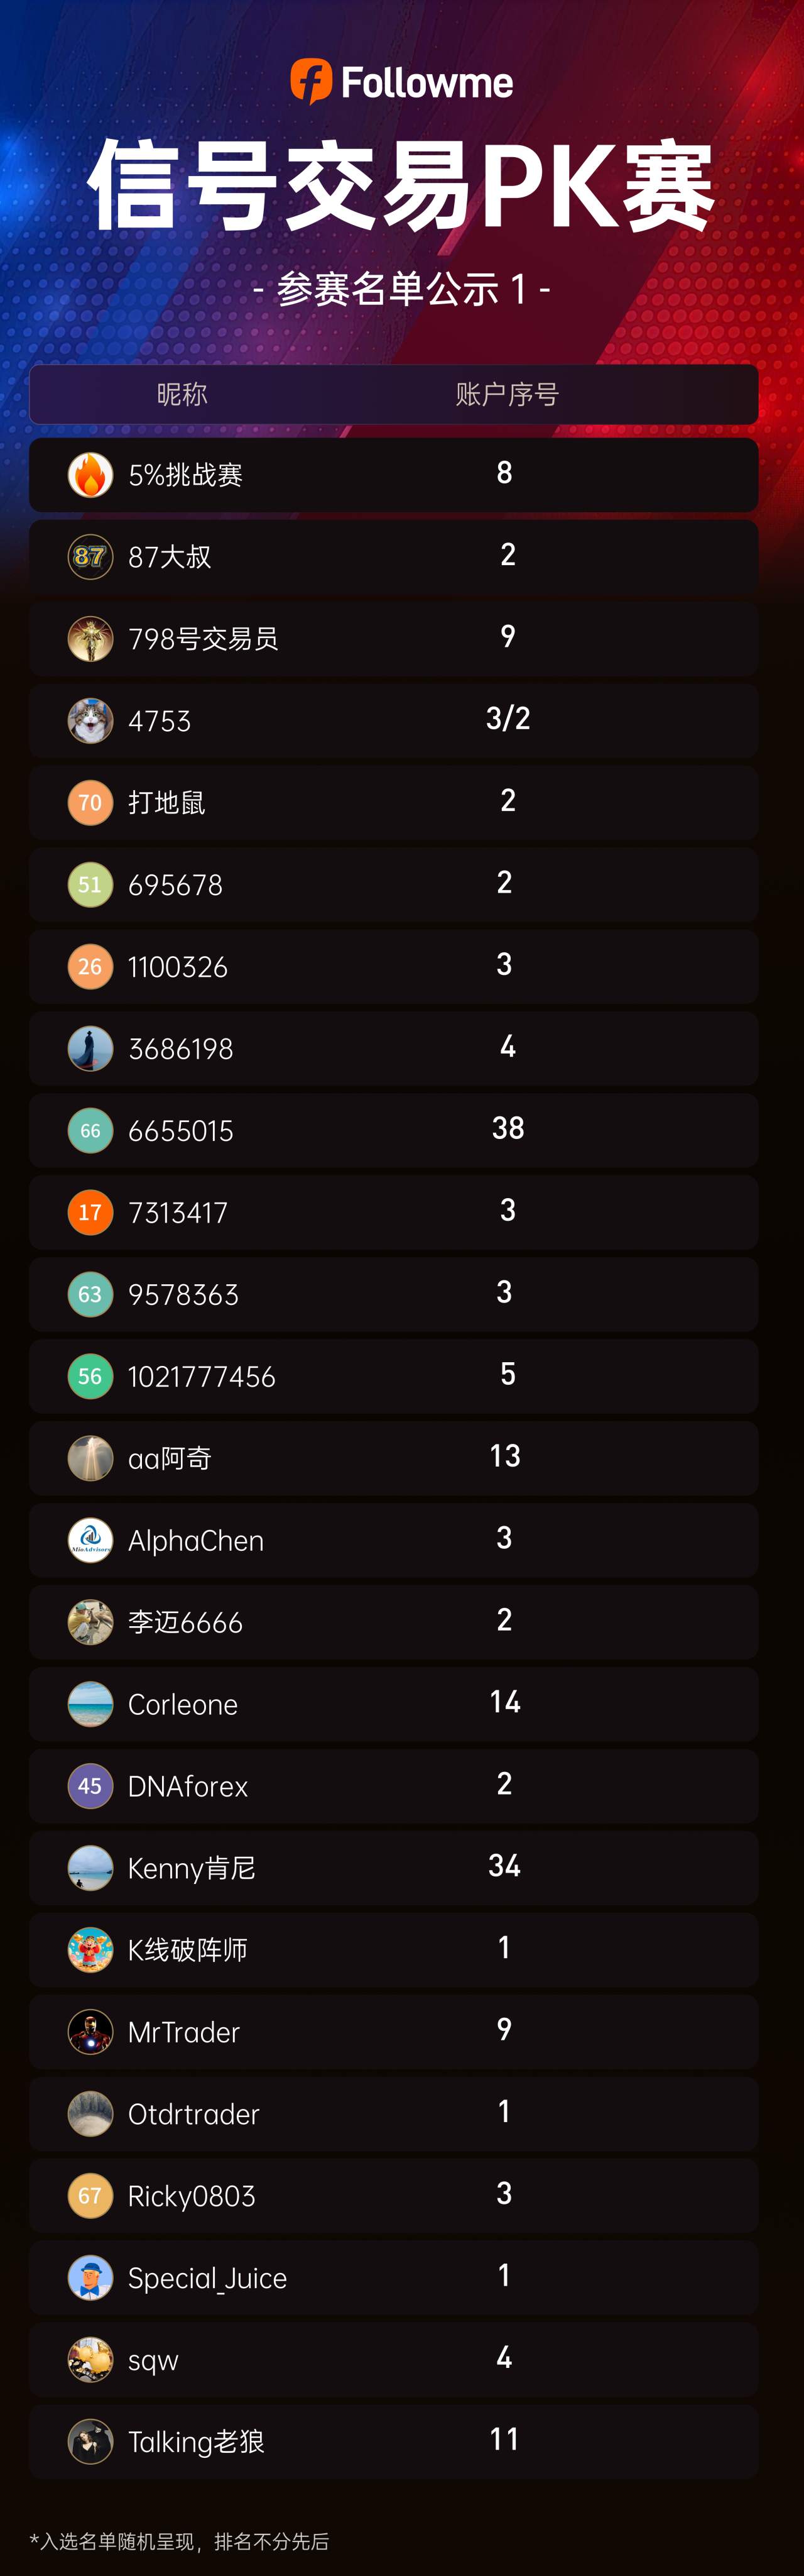
Task: Click the AlphaChen logo avatar
Action: pos(90,1541)
